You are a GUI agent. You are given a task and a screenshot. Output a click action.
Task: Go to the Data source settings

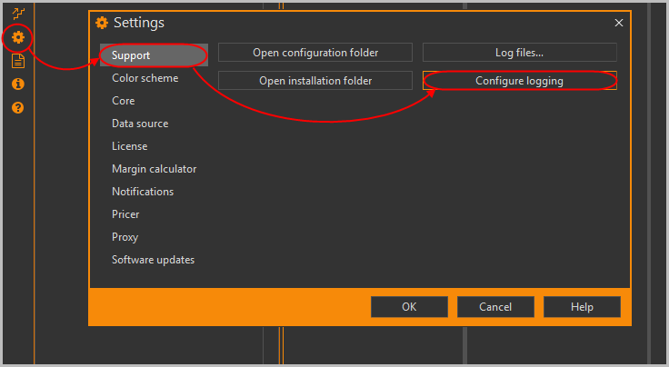[x=140, y=124]
